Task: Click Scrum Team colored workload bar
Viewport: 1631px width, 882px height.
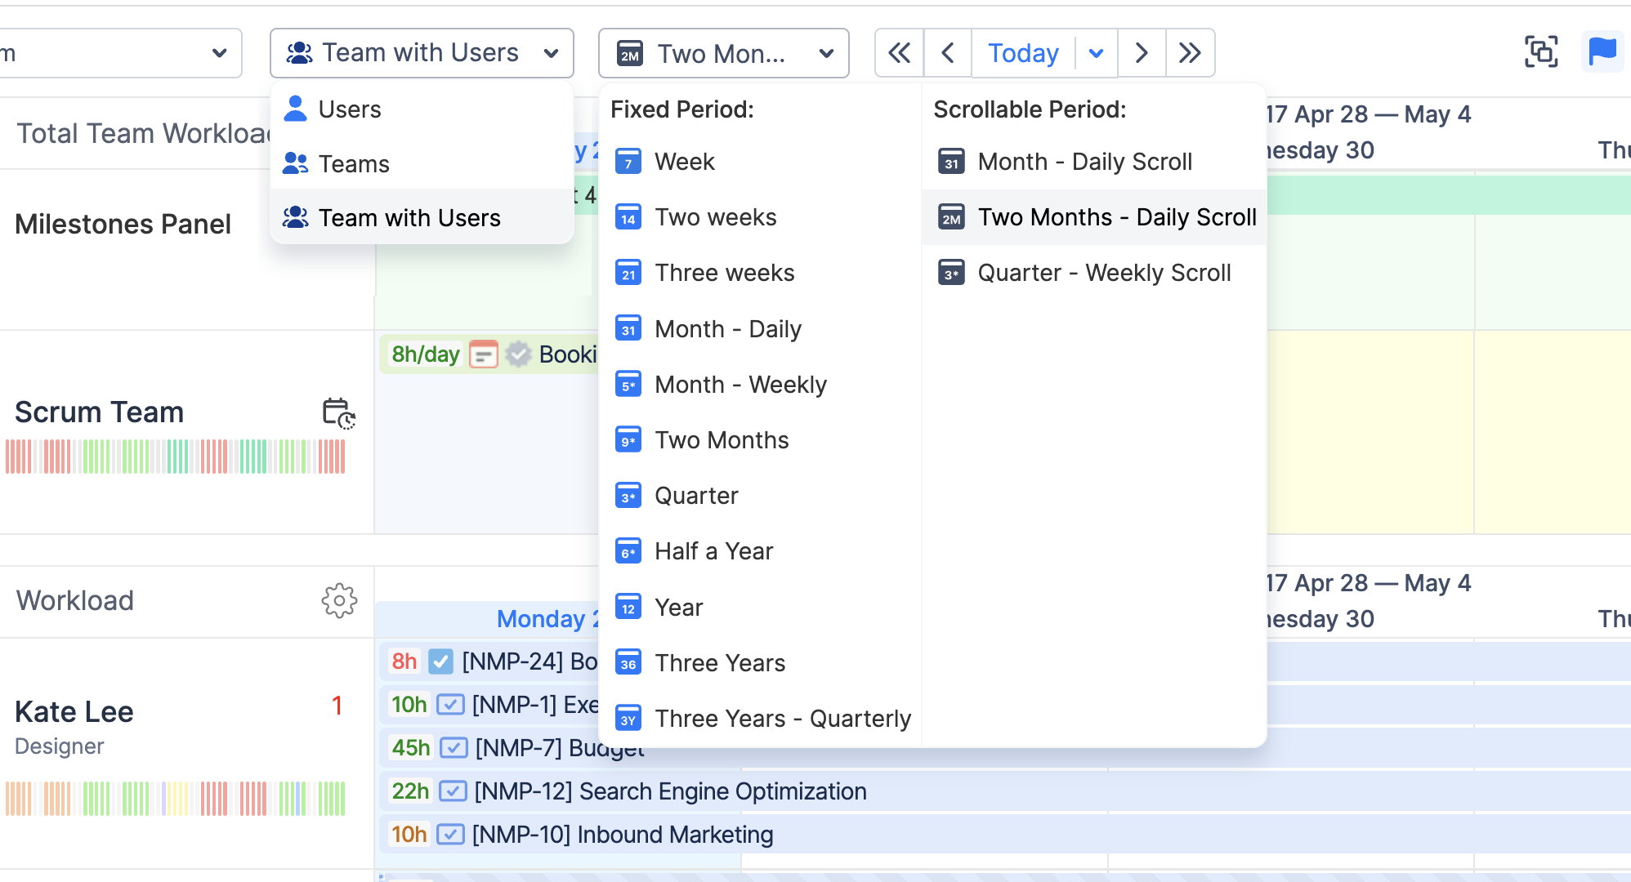Action: pyautogui.click(x=175, y=457)
